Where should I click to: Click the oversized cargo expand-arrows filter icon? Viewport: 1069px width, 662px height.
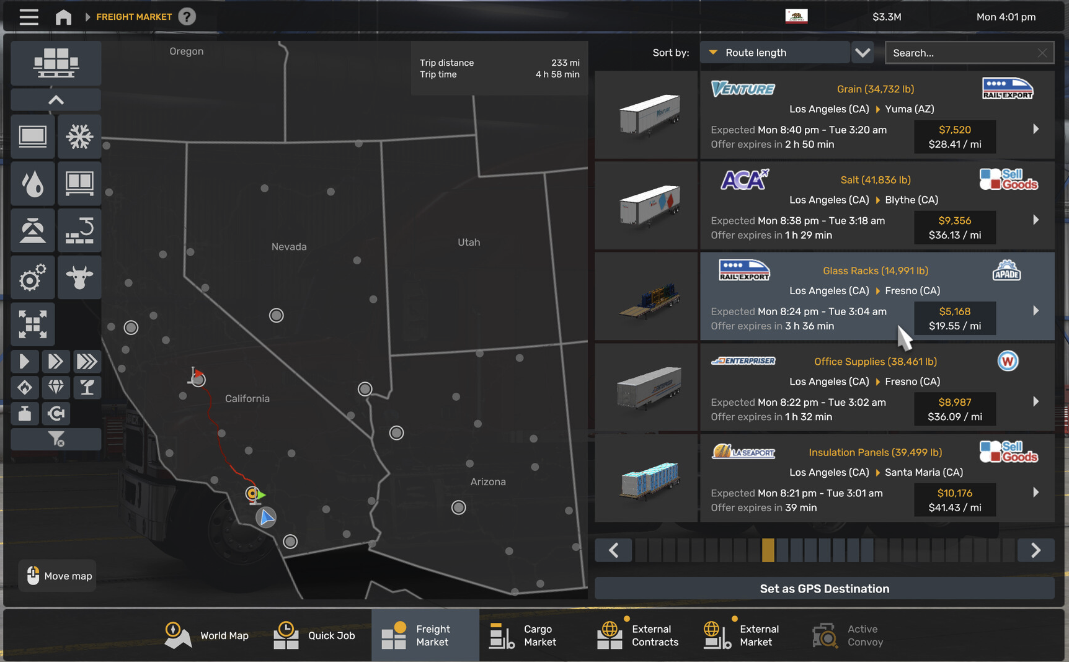pos(32,324)
